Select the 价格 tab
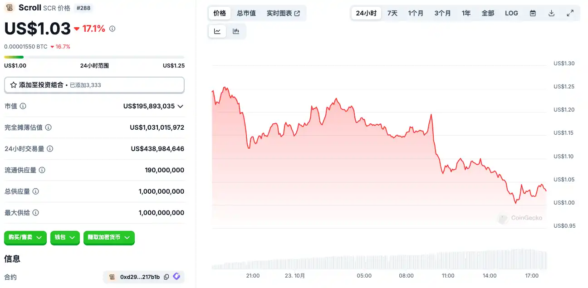 [220, 13]
